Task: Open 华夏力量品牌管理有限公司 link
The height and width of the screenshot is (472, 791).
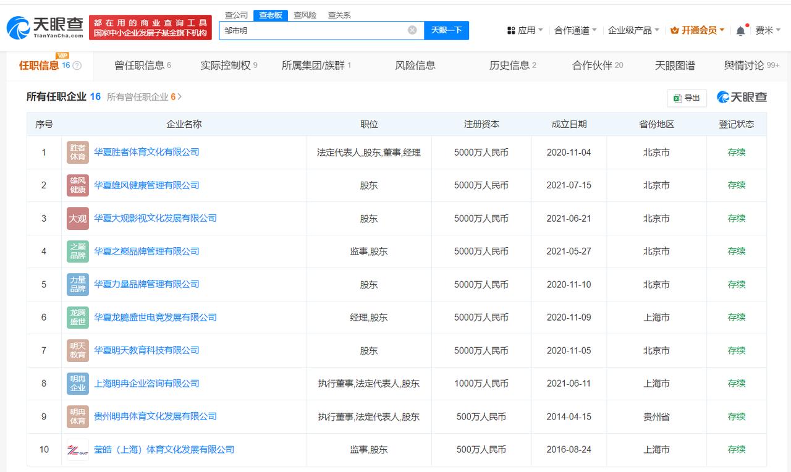Action: pyautogui.click(x=146, y=284)
